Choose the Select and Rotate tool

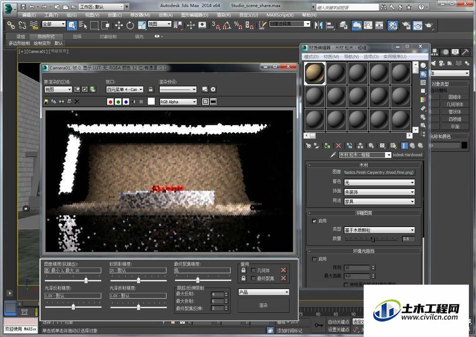(130, 25)
